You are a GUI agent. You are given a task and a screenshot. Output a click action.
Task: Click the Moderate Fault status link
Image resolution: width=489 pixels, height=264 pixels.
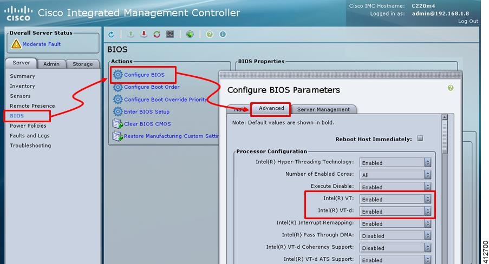(x=42, y=44)
